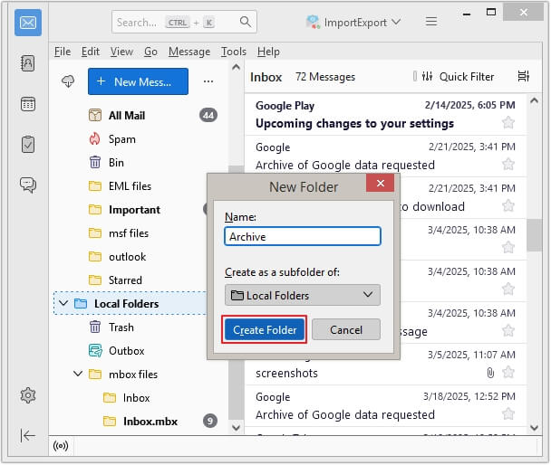Open the Message menu
This screenshot has width=551, height=465.
(x=188, y=52)
